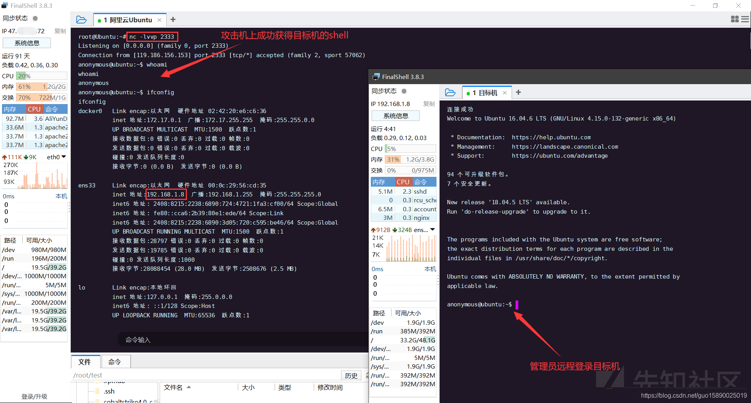The image size is (751, 403).
Task: Click 本机 latency label in 目标机 window
Action: 430,269
